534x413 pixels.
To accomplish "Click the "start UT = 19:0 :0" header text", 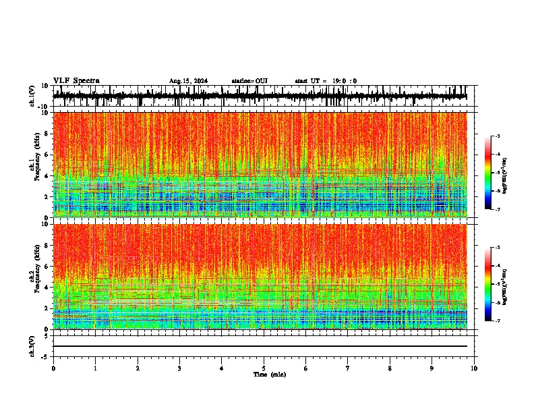I will pyautogui.click(x=326, y=81).
